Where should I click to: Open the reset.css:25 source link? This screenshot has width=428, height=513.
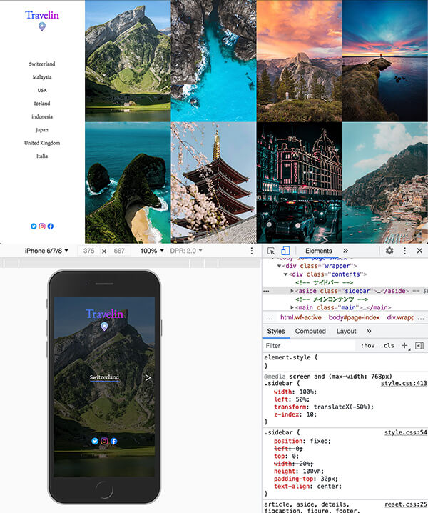point(406,504)
